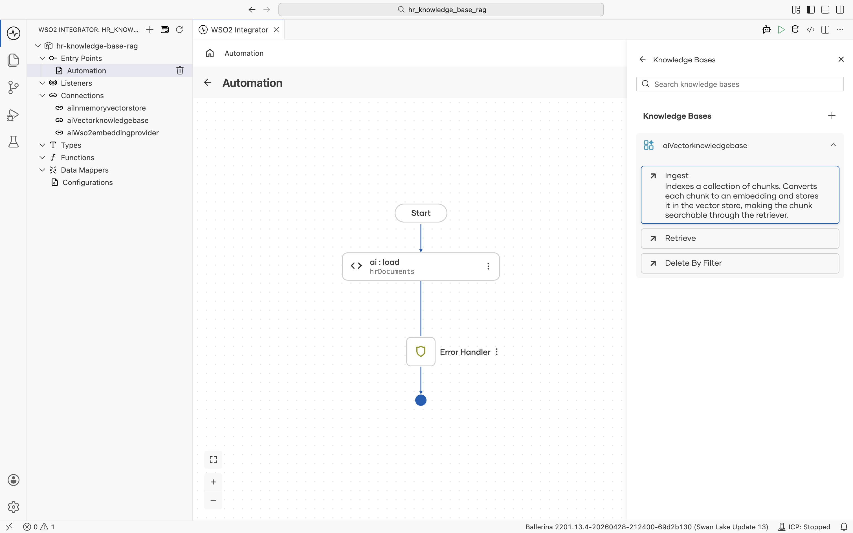This screenshot has width=853, height=533.
Task: Toggle the primary side bar visibility
Action: click(x=811, y=10)
